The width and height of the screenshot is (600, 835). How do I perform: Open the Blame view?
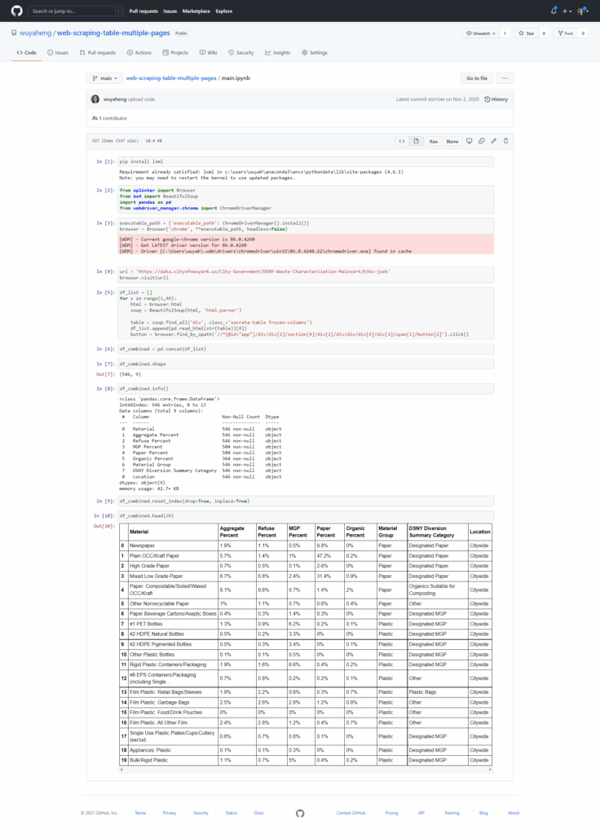click(452, 141)
